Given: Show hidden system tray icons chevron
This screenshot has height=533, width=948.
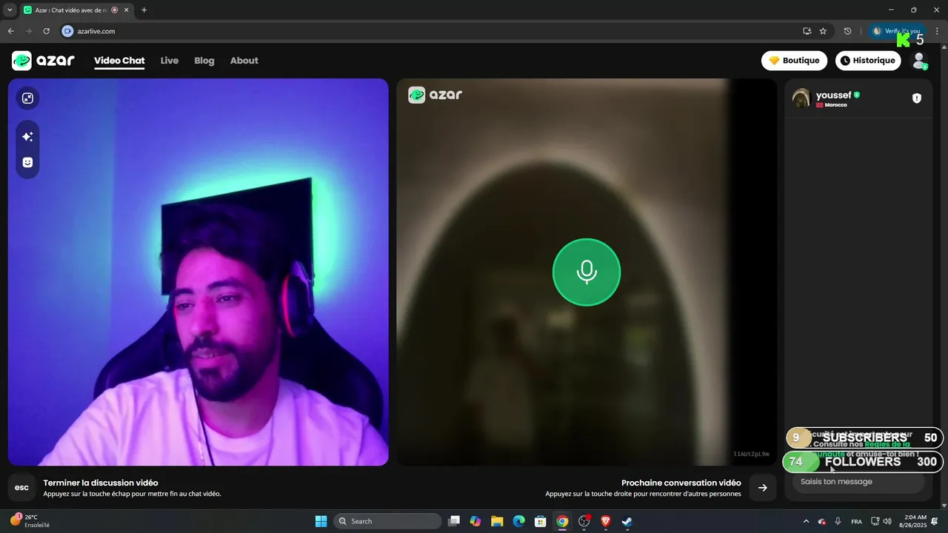Looking at the screenshot, I should coord(806,521).
